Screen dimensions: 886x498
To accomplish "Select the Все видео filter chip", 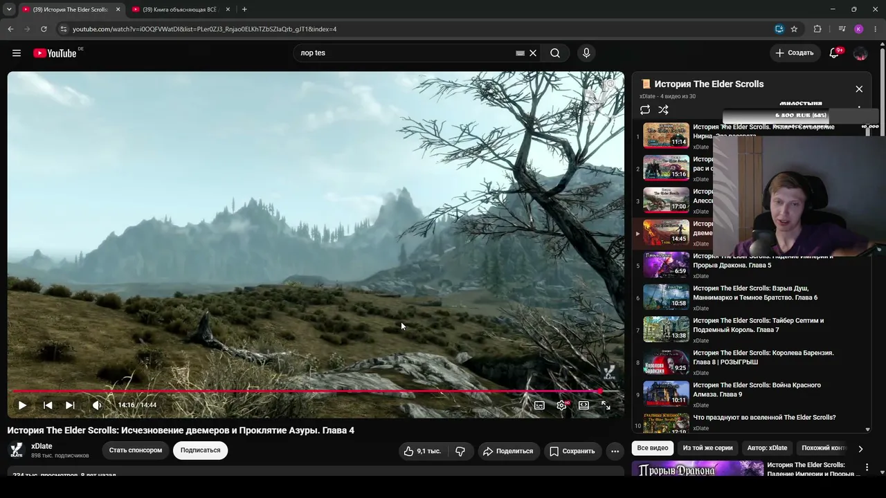I will point(653,448).
